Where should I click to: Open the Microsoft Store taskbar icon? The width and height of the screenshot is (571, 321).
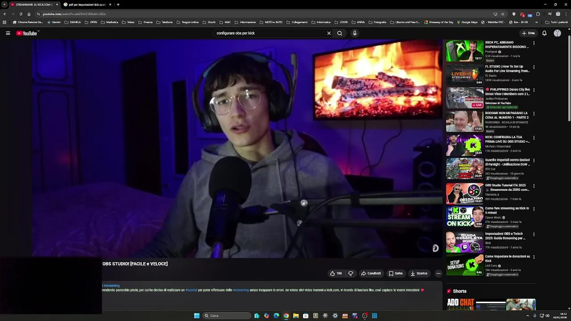tap(306, 316)
